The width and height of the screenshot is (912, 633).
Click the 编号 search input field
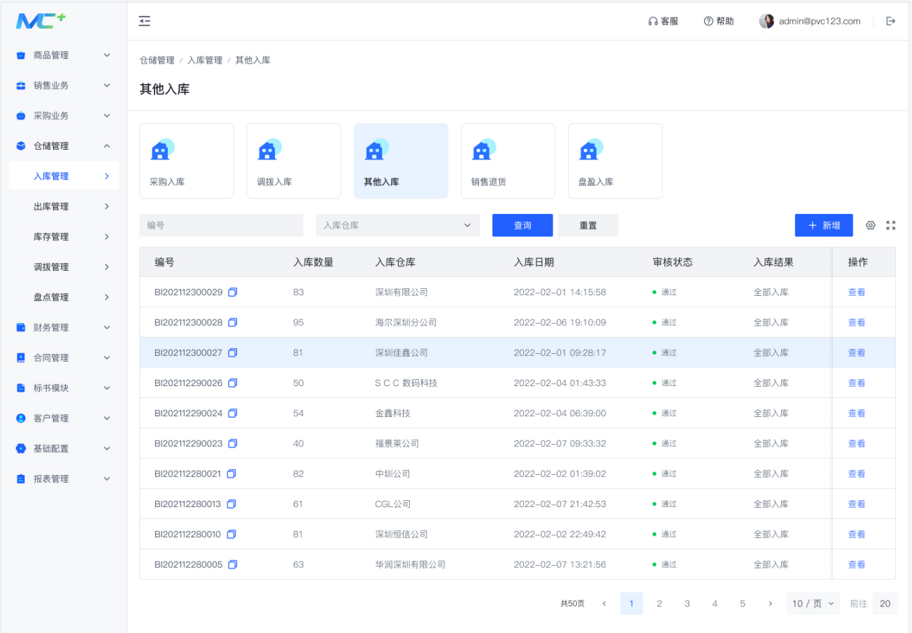(x=222, y=225)
